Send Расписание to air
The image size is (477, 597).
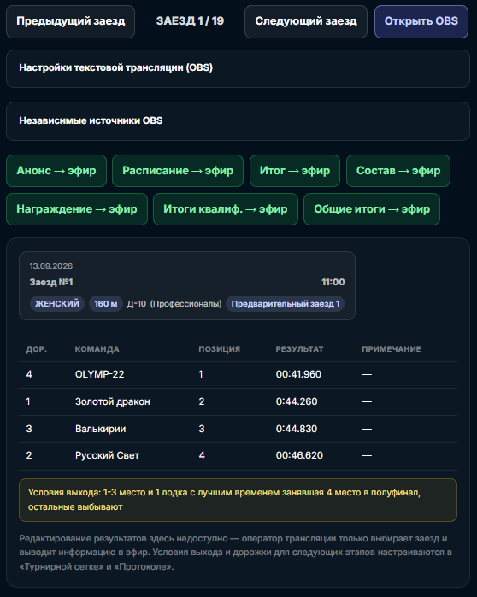(178, 171)
